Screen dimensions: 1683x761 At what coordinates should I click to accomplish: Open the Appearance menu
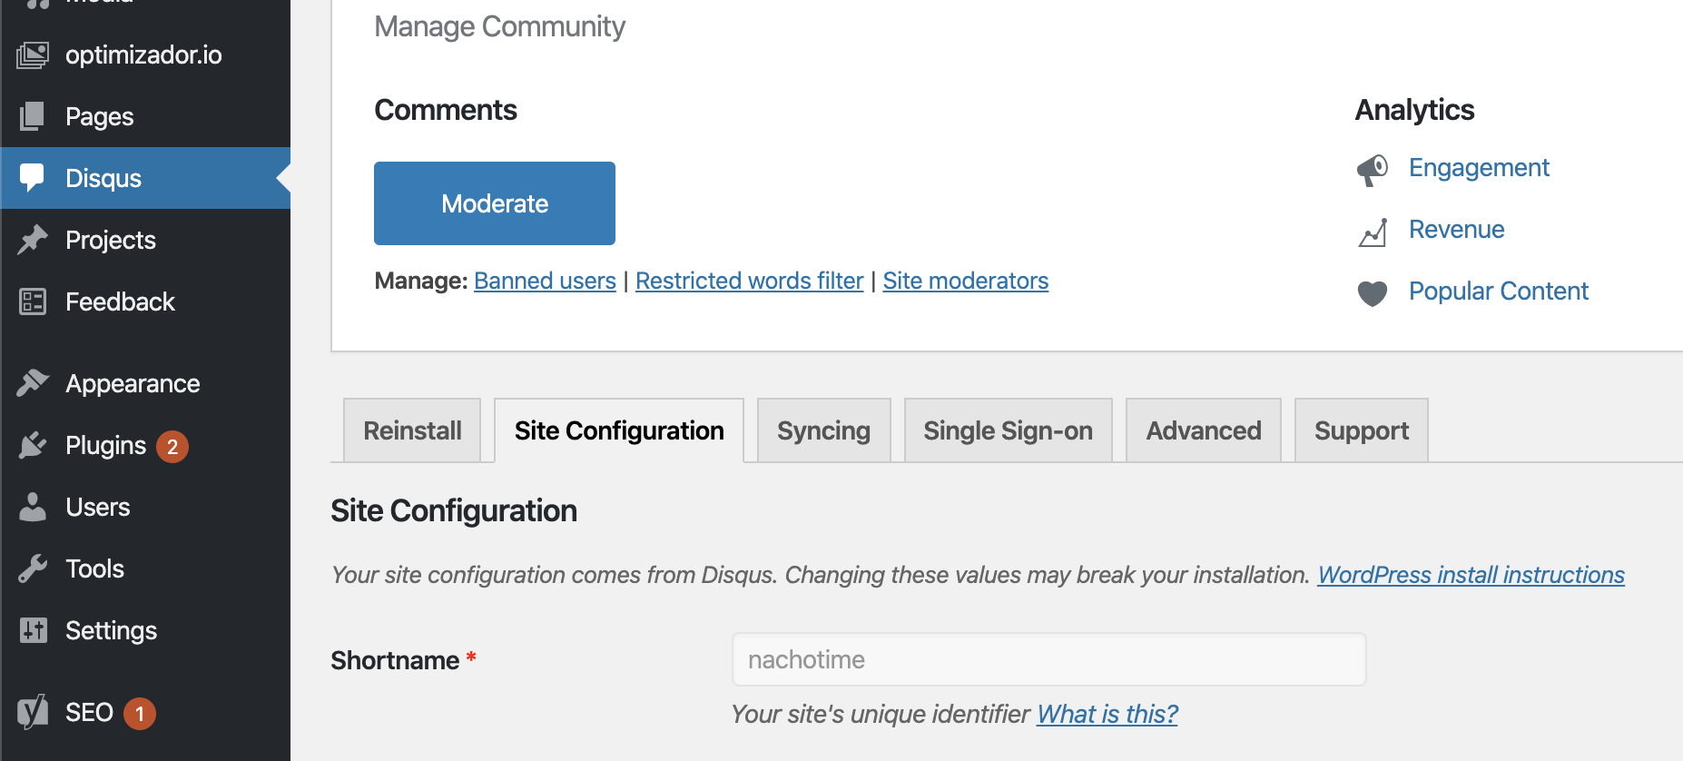point(145,383)
